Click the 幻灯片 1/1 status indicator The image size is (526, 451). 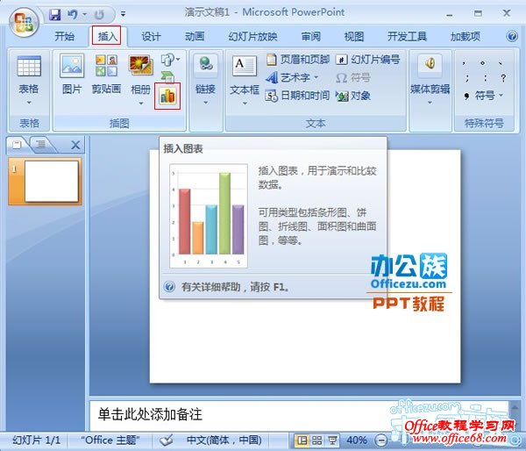[36, 440]
